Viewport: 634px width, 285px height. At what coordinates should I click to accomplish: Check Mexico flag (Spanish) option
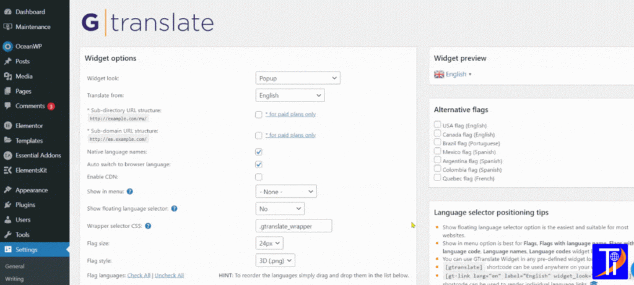(437, 151)
